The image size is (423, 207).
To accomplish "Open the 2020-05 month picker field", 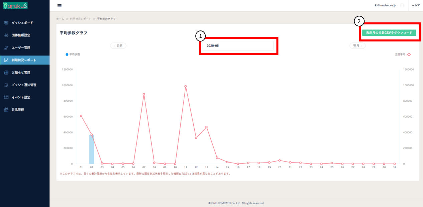I will 238,46.
